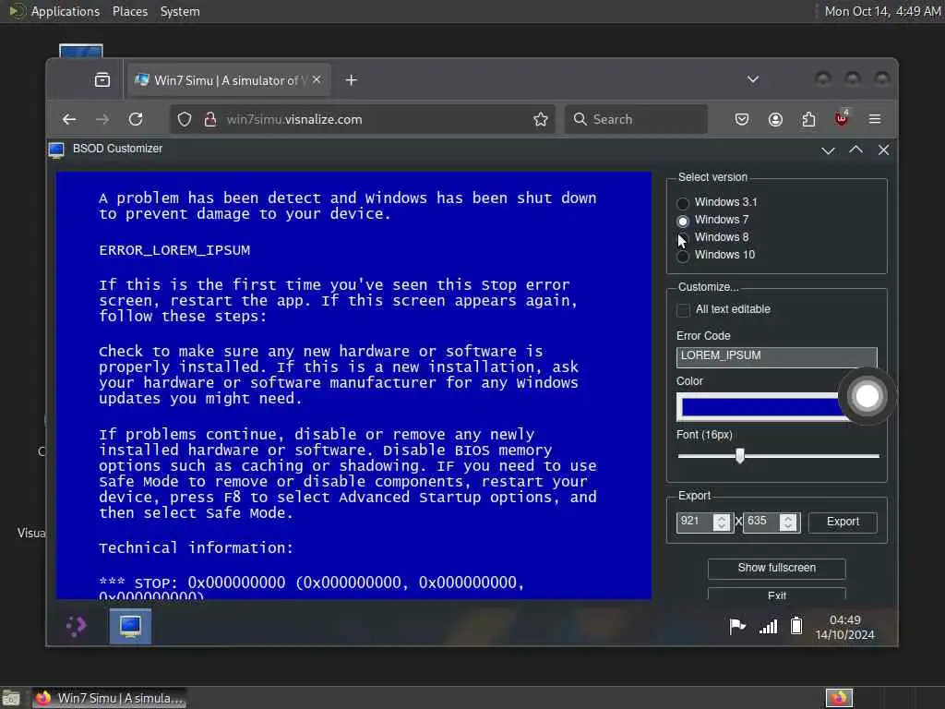The width and height of the screenshot is (945, 709).
Task: Open the Places menu
Action: pyautogui.click(x=130, y=11)
